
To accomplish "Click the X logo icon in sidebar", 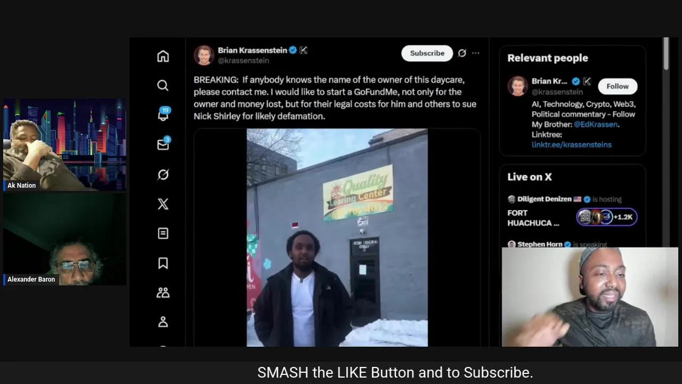I will point(163,204).
